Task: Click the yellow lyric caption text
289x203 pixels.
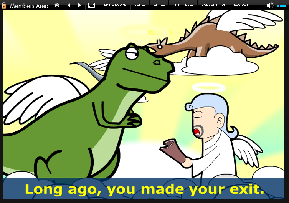Action: click(144, 189)
